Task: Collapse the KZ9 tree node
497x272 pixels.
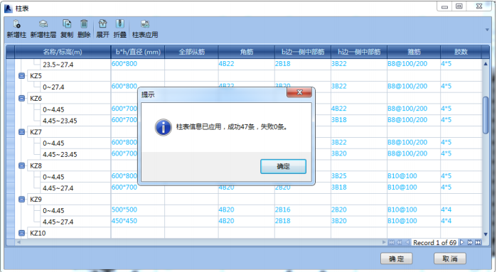Action: tap(21, 199)
